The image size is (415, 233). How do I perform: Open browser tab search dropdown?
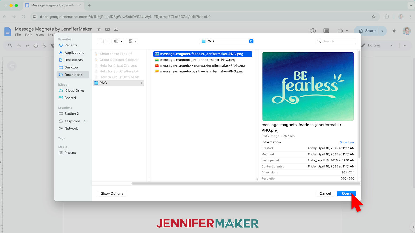tap(411, 5)
